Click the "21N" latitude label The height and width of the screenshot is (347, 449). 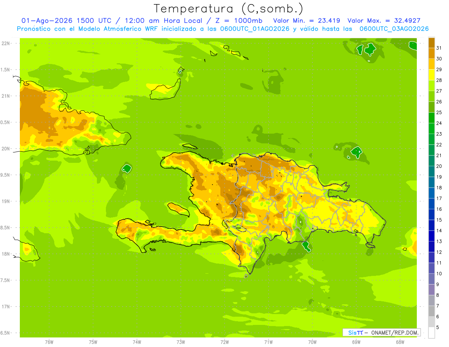pyautogui.click(x=6, y=96)
